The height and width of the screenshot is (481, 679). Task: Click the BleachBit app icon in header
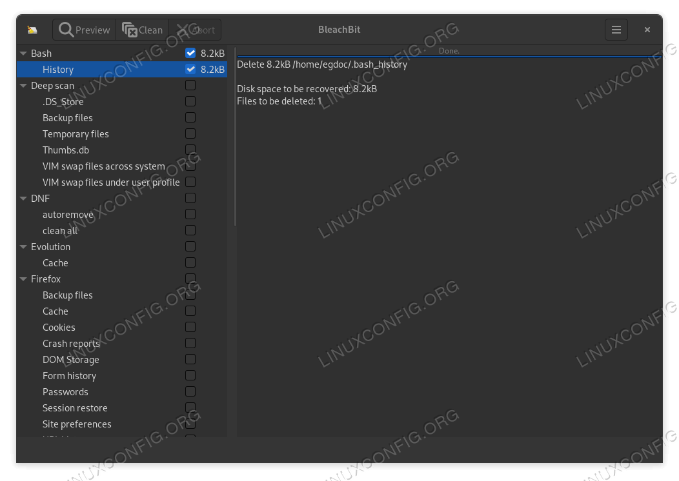pyautogui.click(x=32, y=30)
